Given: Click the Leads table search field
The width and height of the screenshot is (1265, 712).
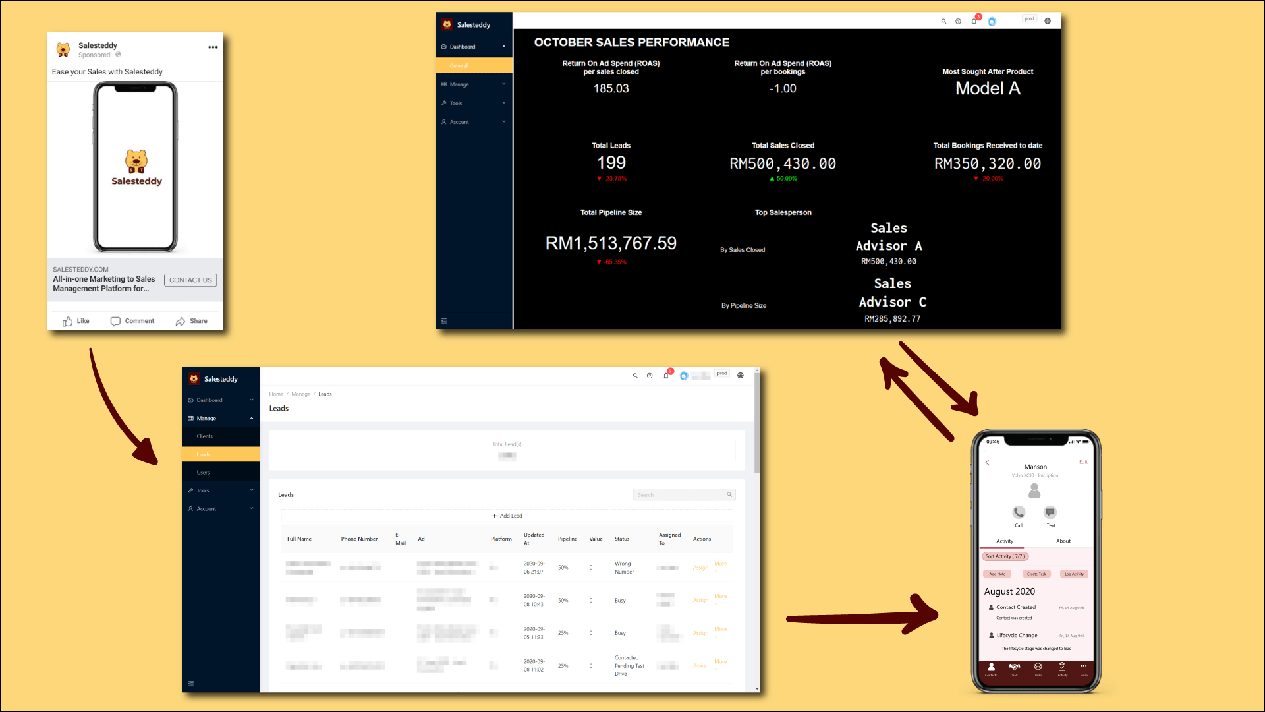Looking at the screenshot, I should click(x=679, y=494).
